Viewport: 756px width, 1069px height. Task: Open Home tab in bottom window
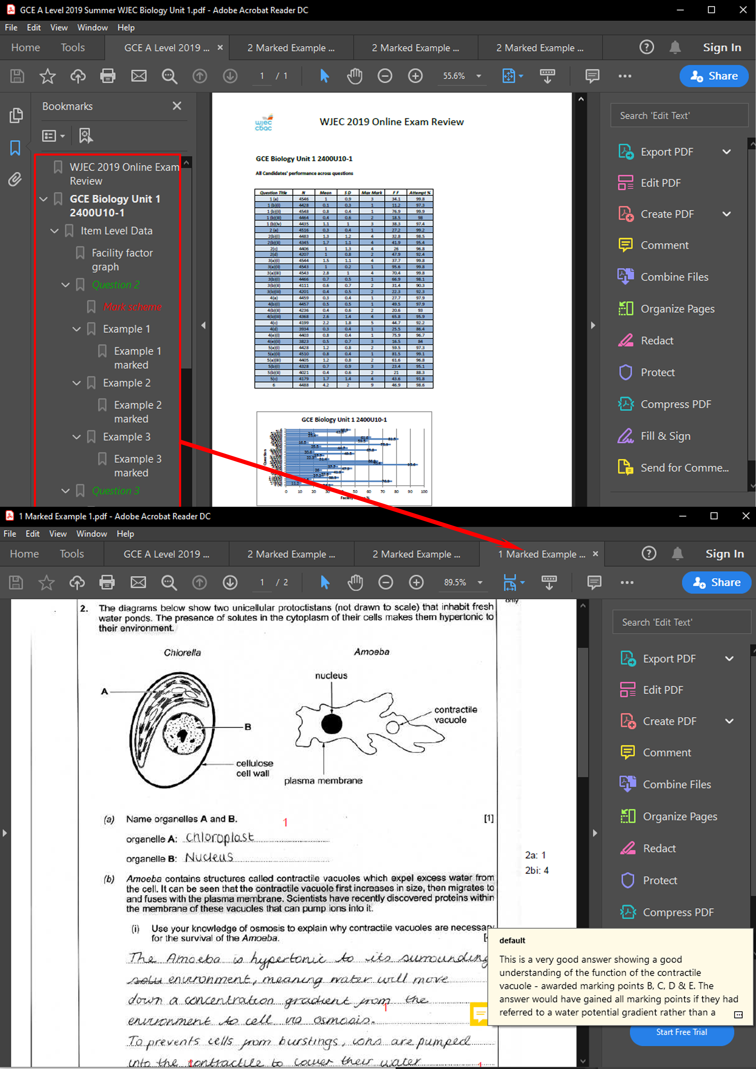pos(24,554)
